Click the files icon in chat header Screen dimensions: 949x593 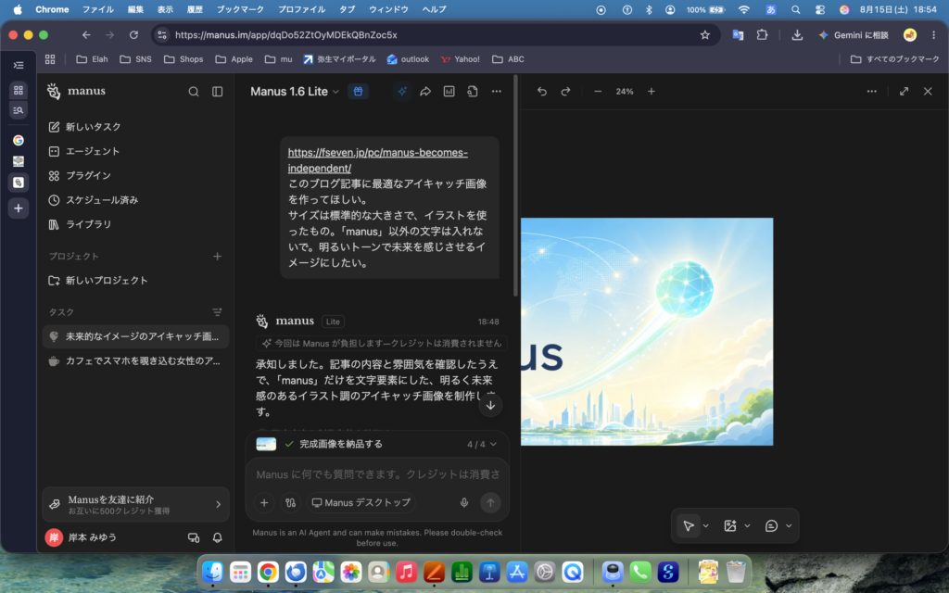pos(473,92)
